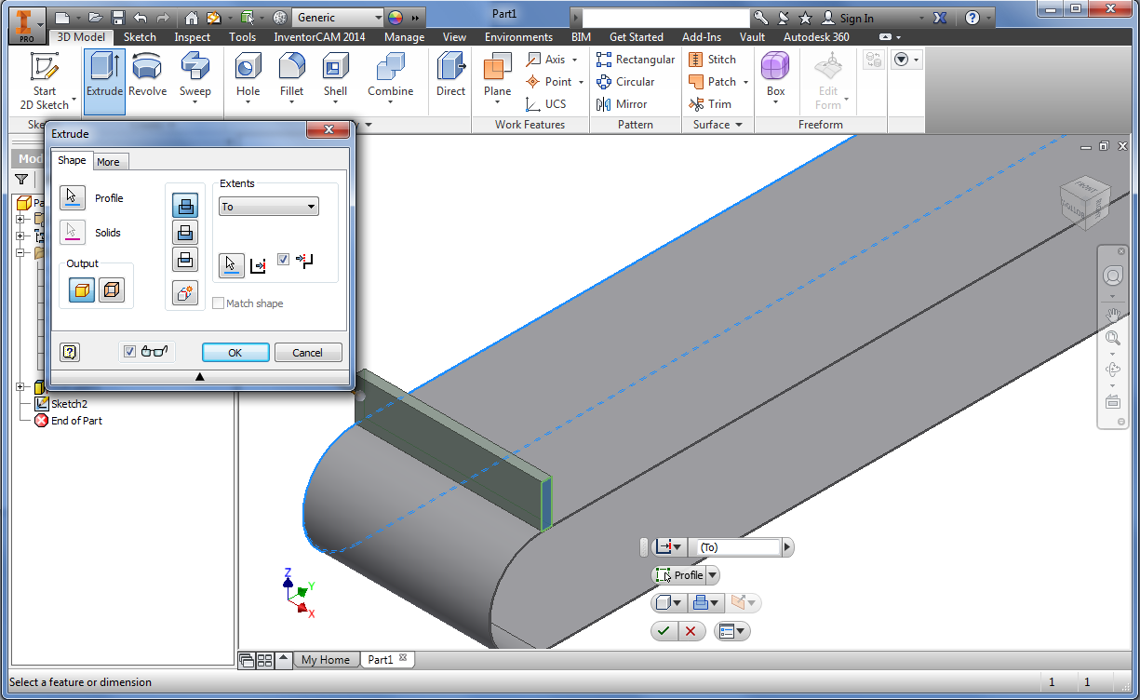Select Sketch2 in the model browser
This screenshot has width=1140, height=700.
click(61, 404)
